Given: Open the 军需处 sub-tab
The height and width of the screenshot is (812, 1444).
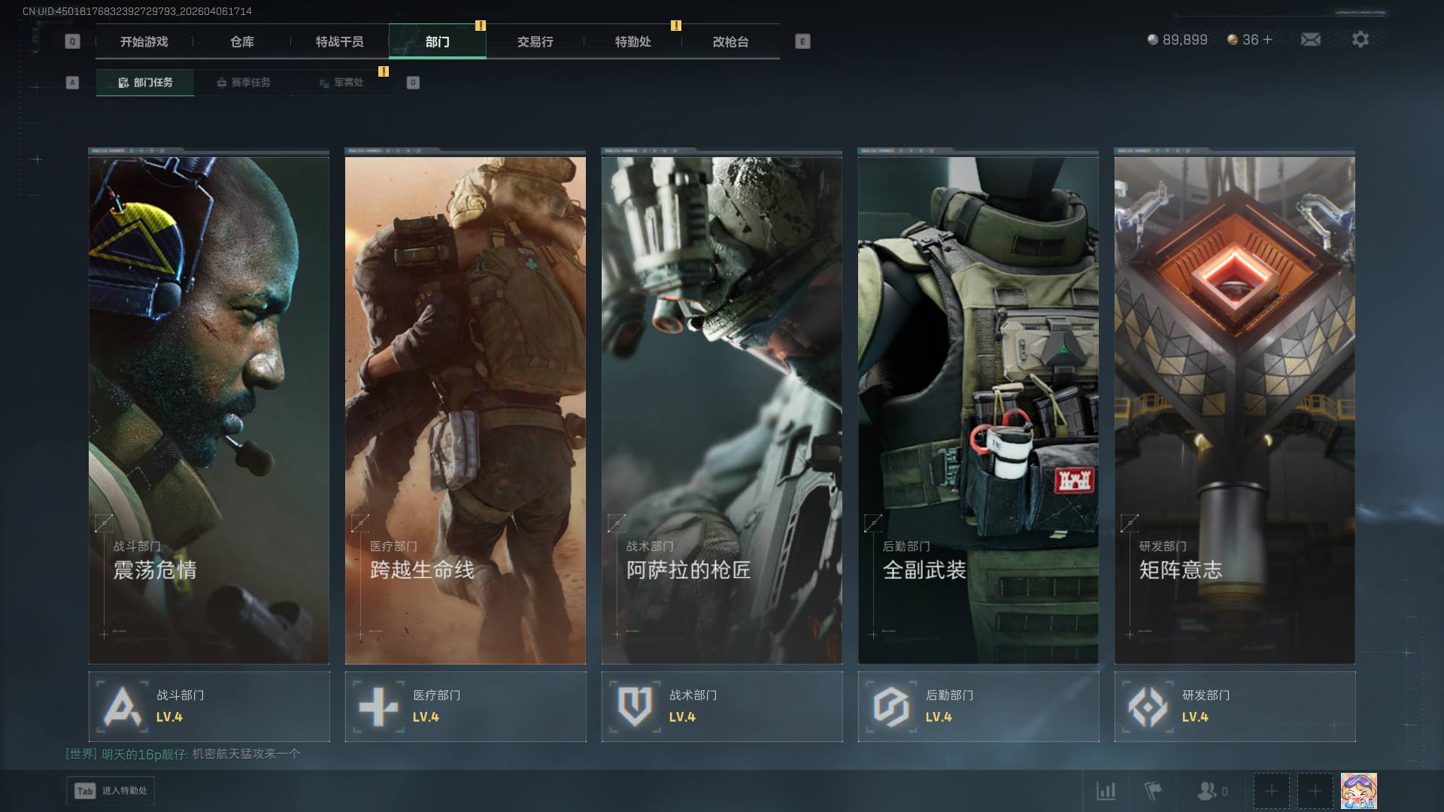Looking at the screenshot, I should pyautogui.click(x=341, y=83).
